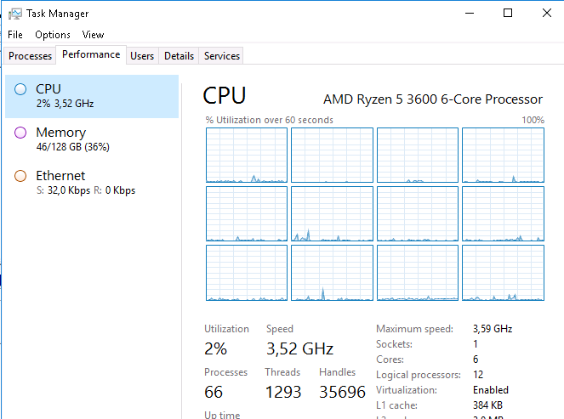Viewport: 564px width, 419px height.
Task: Select the Performance tab
Action: click(91, 54)
